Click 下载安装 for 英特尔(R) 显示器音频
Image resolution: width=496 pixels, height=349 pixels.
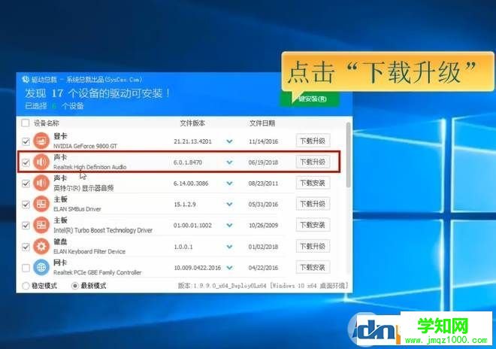click(313, 183)
